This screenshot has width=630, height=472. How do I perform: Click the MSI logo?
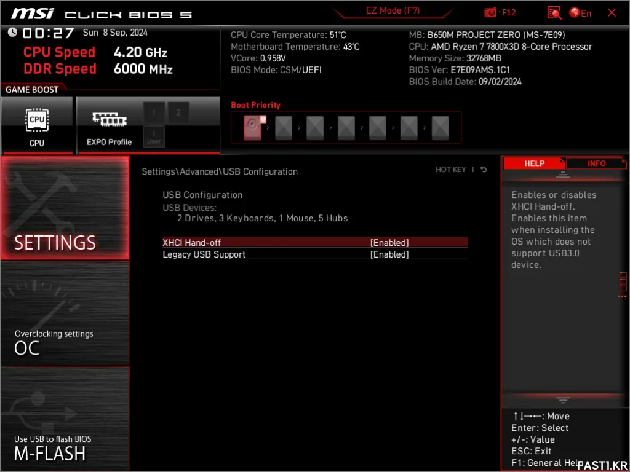[32, 15]
